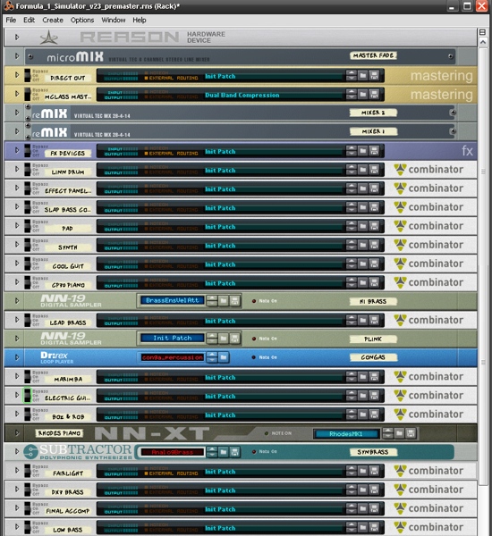The image size is (492, 536).
Task: Save patch on ELECTRIC GUI combinator
Action: (x=374, y=396)
